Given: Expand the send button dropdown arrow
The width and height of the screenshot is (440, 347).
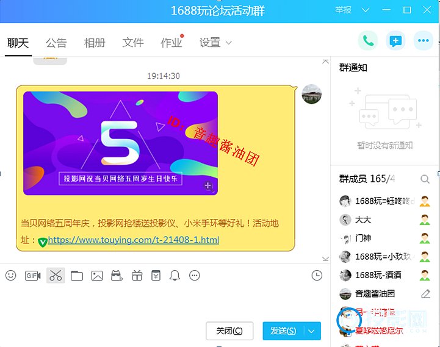Looking at the screenshot, I should [312, 331].
